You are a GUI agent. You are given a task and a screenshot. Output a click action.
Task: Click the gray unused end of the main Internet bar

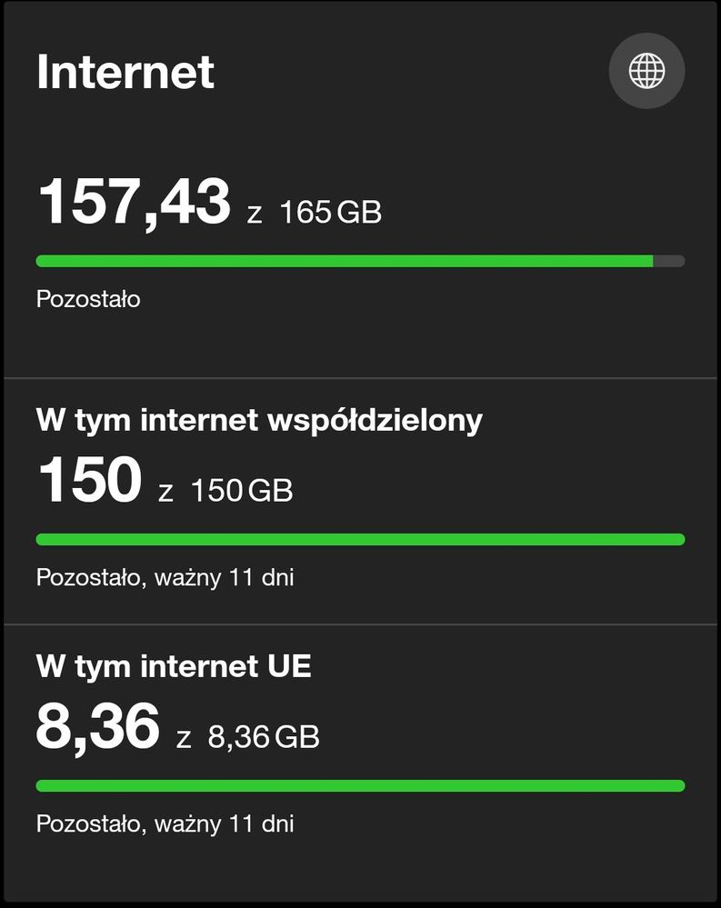[x=669, y=262]
